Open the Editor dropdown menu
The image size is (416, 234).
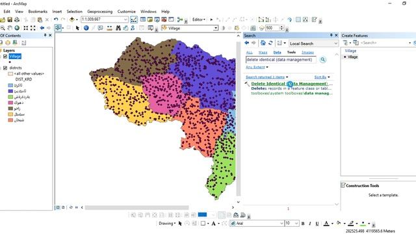click(x=198, y=19)
